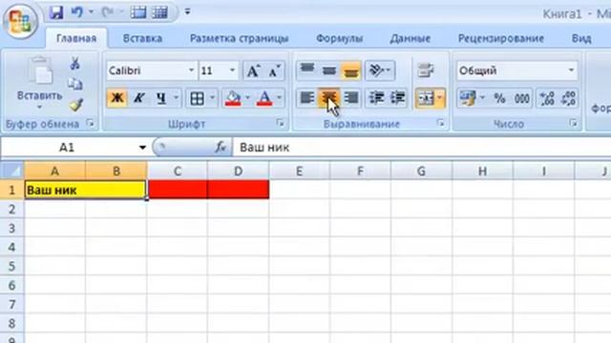The width and height of the screenshot is (611, 343).
Task: Open the Calibri font name dropdown
Action: point(191,71)
